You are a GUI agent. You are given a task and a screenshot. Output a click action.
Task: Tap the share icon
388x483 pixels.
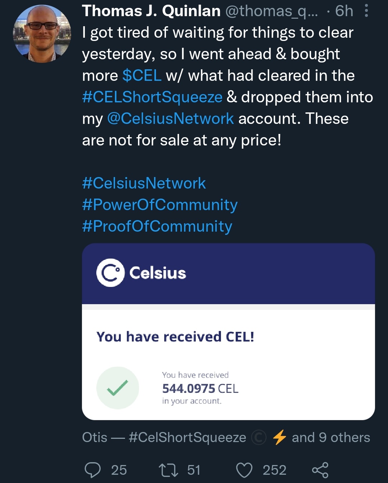coord(320,470)
